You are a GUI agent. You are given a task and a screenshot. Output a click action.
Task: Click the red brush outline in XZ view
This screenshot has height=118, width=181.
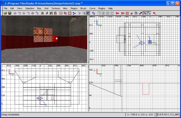[x=146, y=89]
